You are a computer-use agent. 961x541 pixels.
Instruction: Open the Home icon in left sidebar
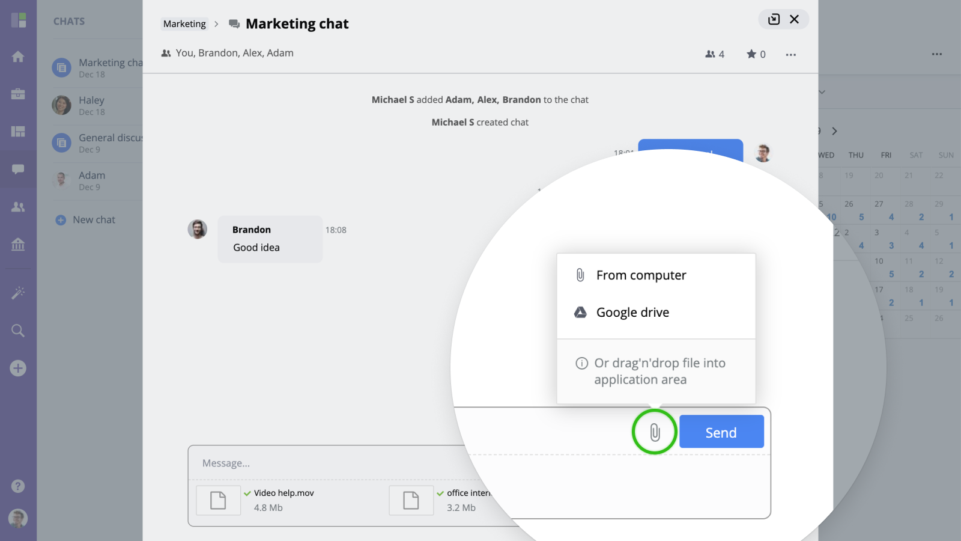18,57
